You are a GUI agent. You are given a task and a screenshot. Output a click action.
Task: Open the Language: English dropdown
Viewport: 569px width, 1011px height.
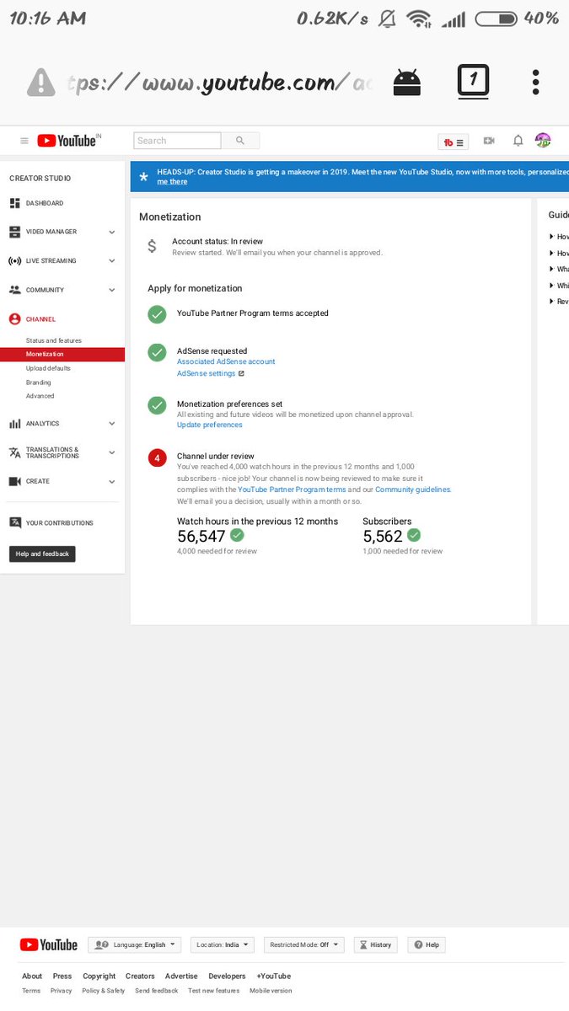[135, 945]
